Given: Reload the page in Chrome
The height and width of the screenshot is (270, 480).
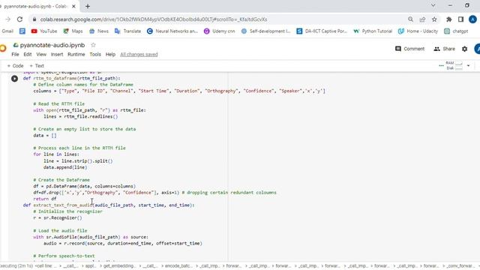Looking at the screenshot, I should pyautogui.click(x=20, y=19).
